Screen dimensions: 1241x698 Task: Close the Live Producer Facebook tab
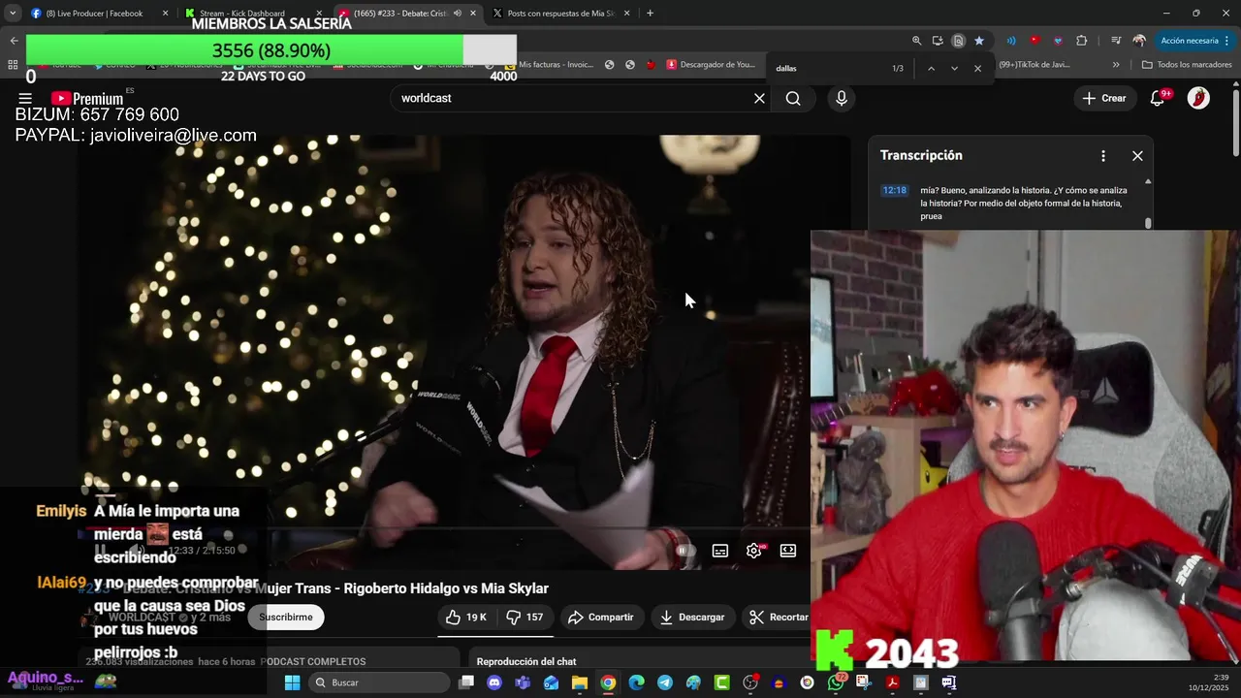click(165, 14)
